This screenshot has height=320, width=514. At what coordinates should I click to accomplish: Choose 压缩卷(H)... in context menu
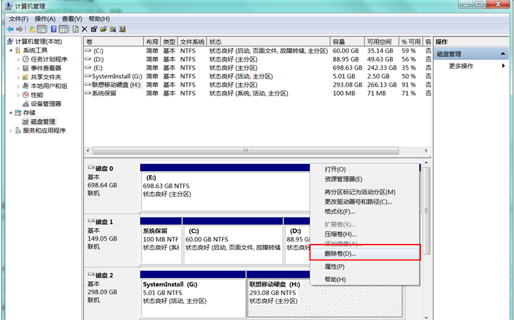click(x=340, y=234)
